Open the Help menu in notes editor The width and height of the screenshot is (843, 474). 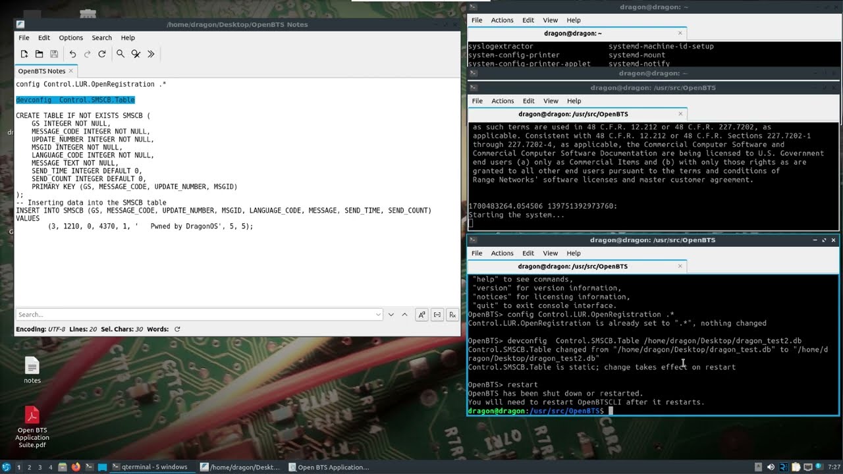128,38
